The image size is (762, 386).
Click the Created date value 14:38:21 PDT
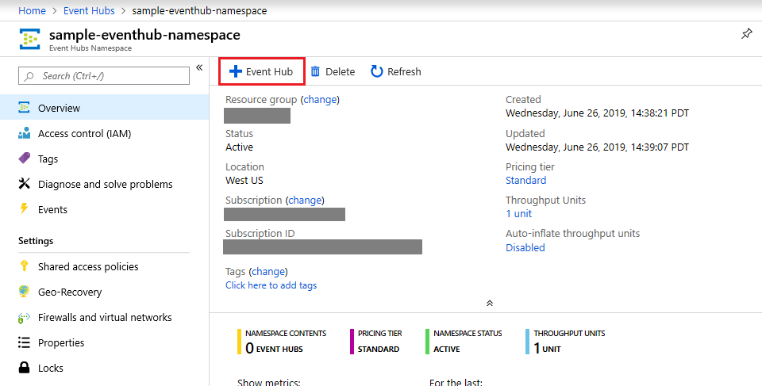(597, 113)
